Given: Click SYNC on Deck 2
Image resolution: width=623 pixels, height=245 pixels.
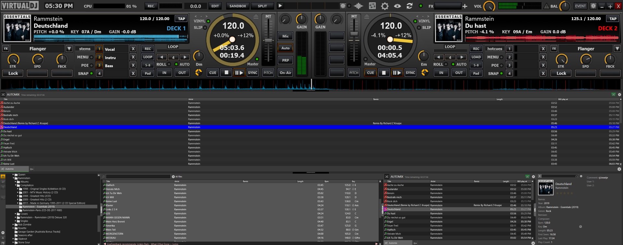Looking at the screenshot, I should [410, 73].
